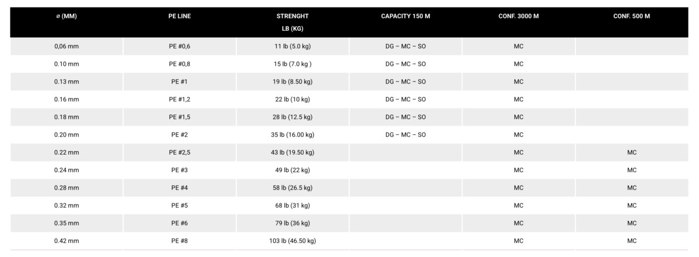The width and height of the screenshot is (699, 257).
Task: Click the "PE #4" line cell
Action: (x=179, y=188)
